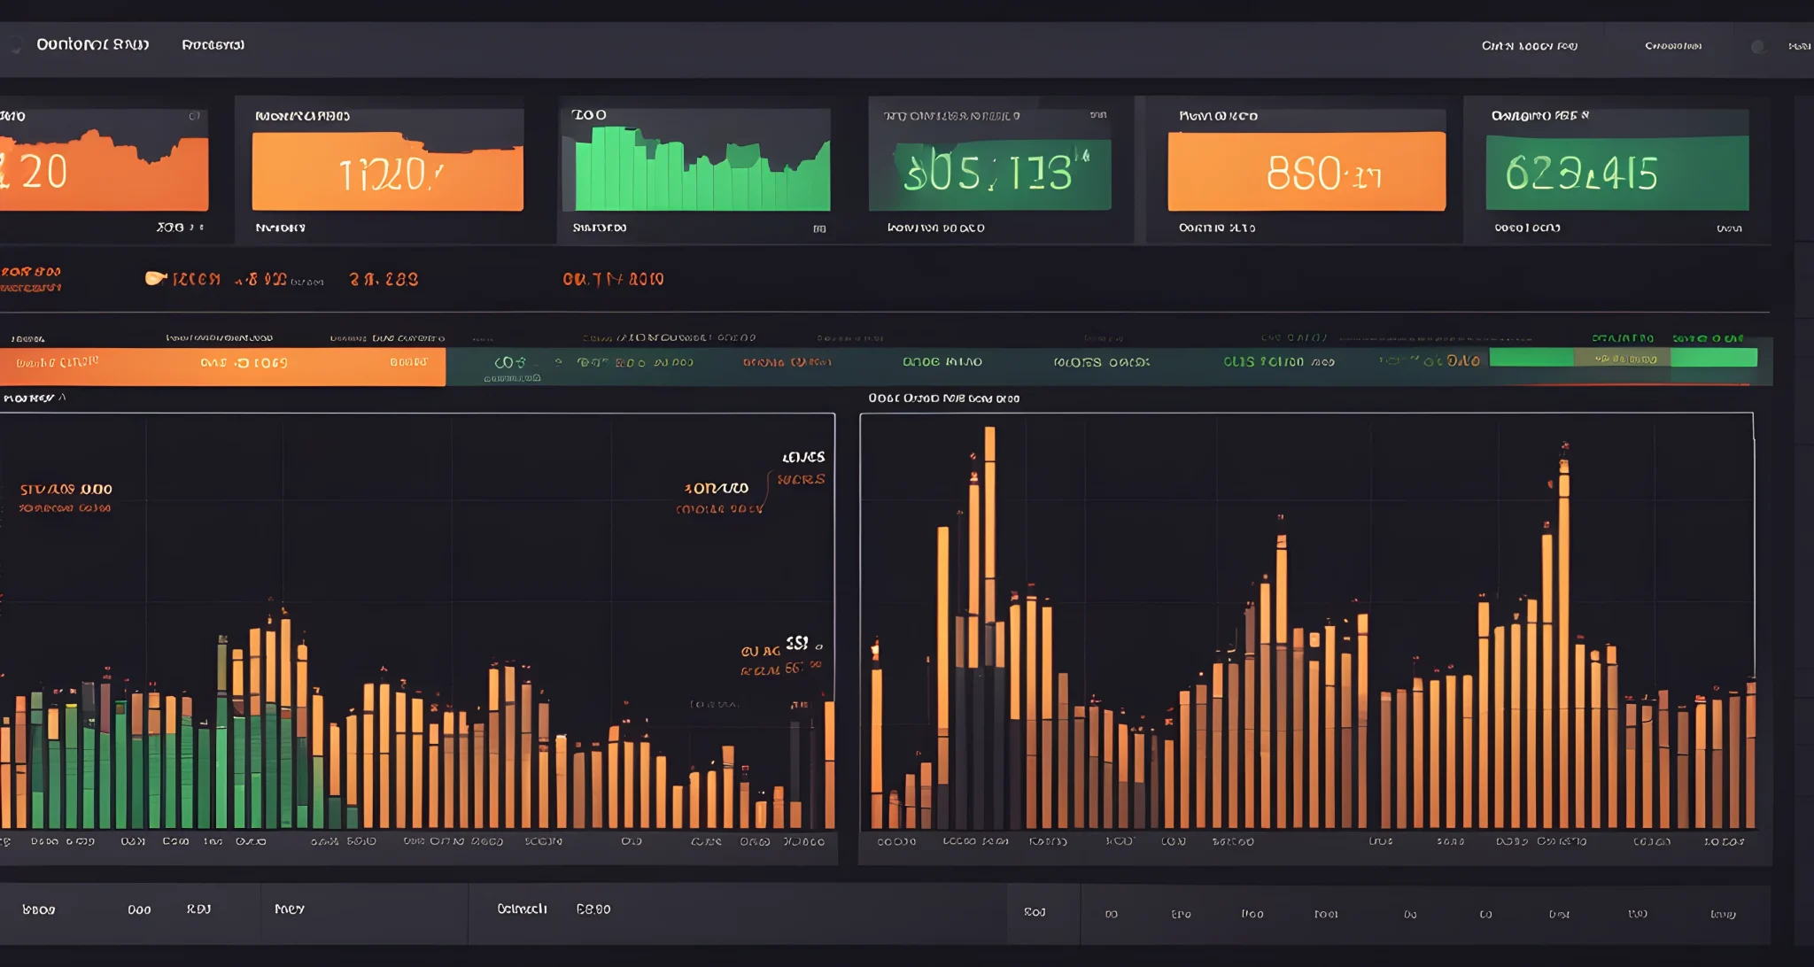Click the tallest orange bar in right chart
Screen dimensions: 1814x967
pos(989,627)
